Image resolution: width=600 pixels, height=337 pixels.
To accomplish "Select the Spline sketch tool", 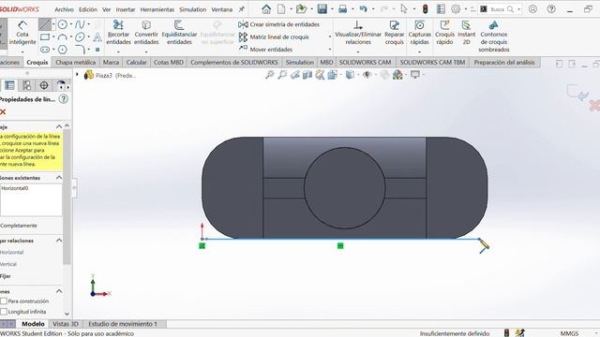I will click(x=80, y=25).
